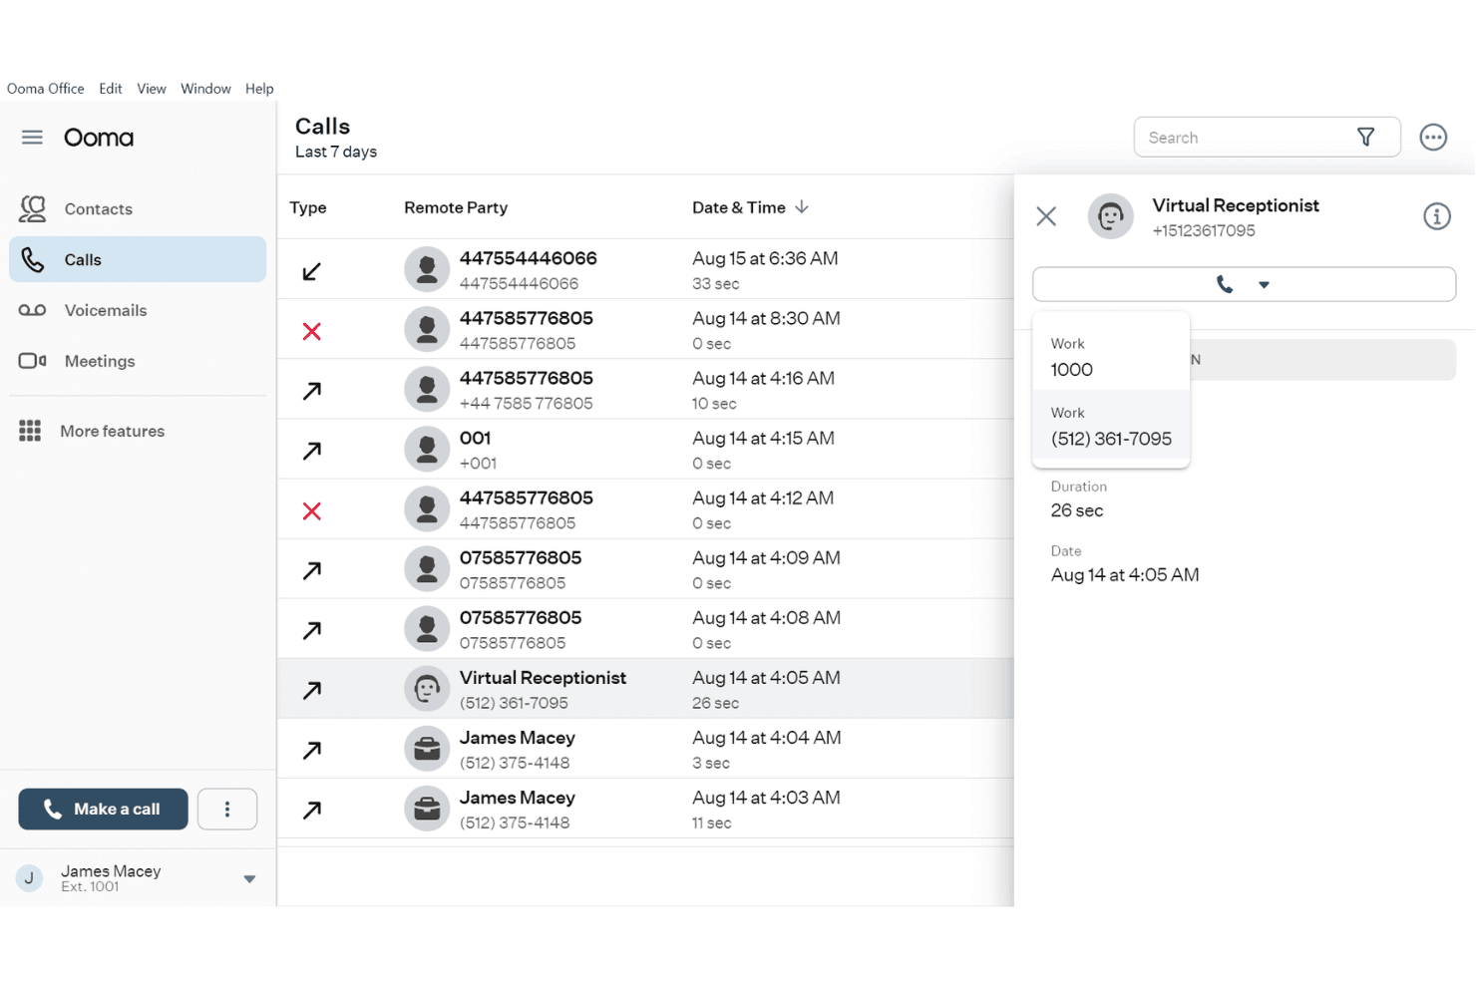The width and height of the screenshot is (1476, 984).
Task: Select the 07585776805 call at 4:09 AM
Action: tap(645, 568)
